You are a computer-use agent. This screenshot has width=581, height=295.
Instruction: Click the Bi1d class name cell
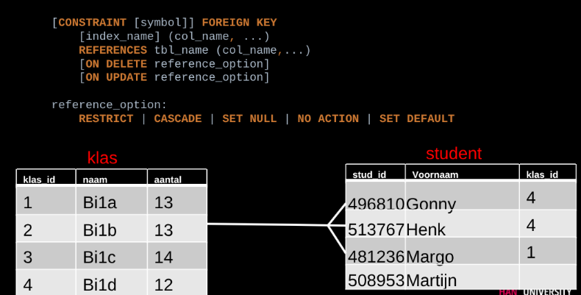coord(101,284)
